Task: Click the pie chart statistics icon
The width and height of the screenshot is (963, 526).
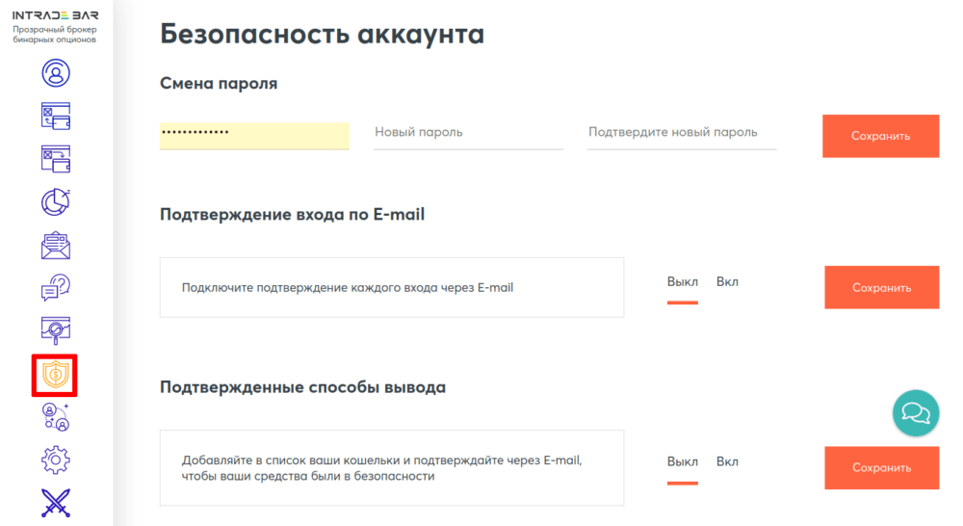Action: [55, 200]
